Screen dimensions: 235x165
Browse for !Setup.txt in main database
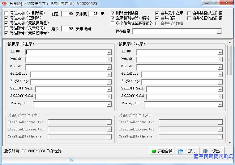pos(109,104)
